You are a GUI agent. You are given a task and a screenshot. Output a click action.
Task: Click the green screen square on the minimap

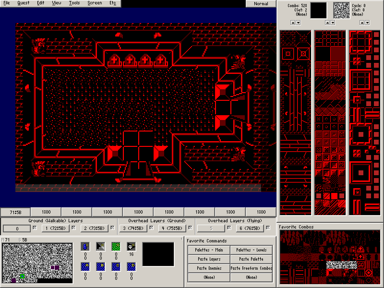(x=22, y=276)
